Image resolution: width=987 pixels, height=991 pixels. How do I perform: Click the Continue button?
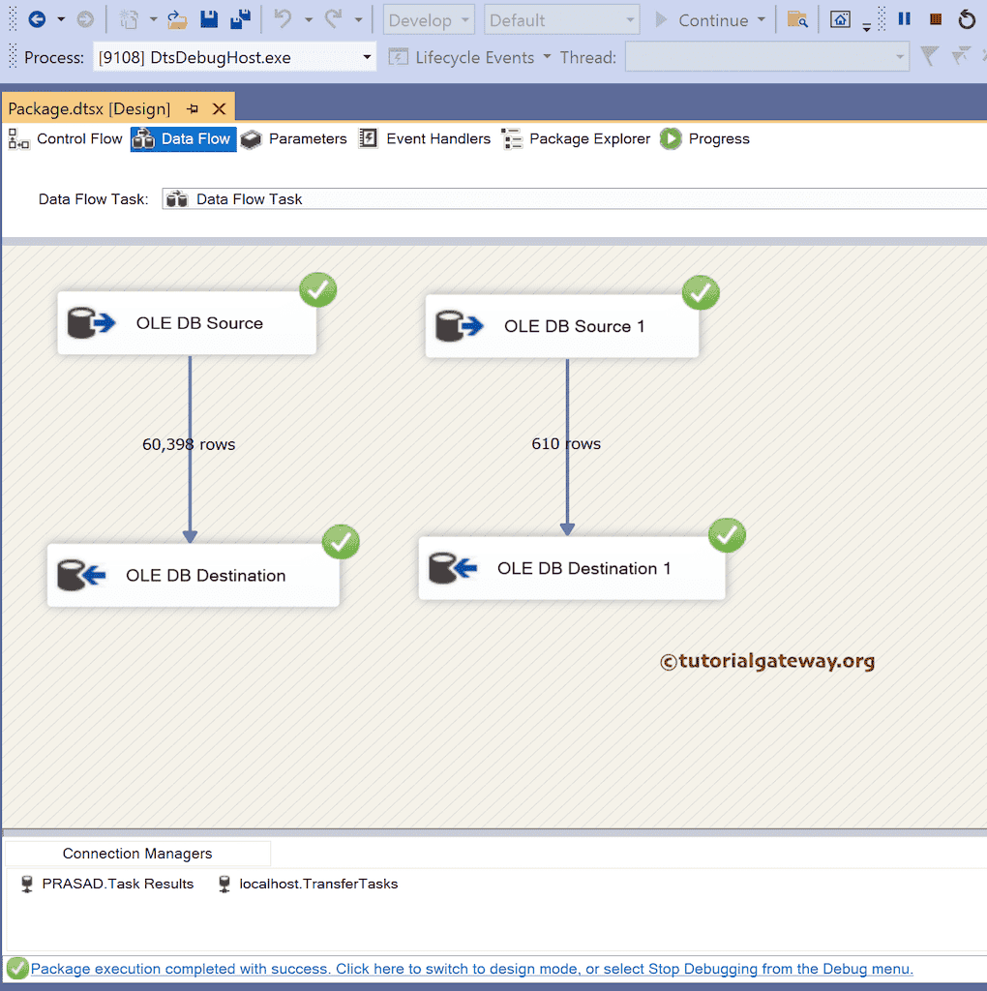click(713, 18)
